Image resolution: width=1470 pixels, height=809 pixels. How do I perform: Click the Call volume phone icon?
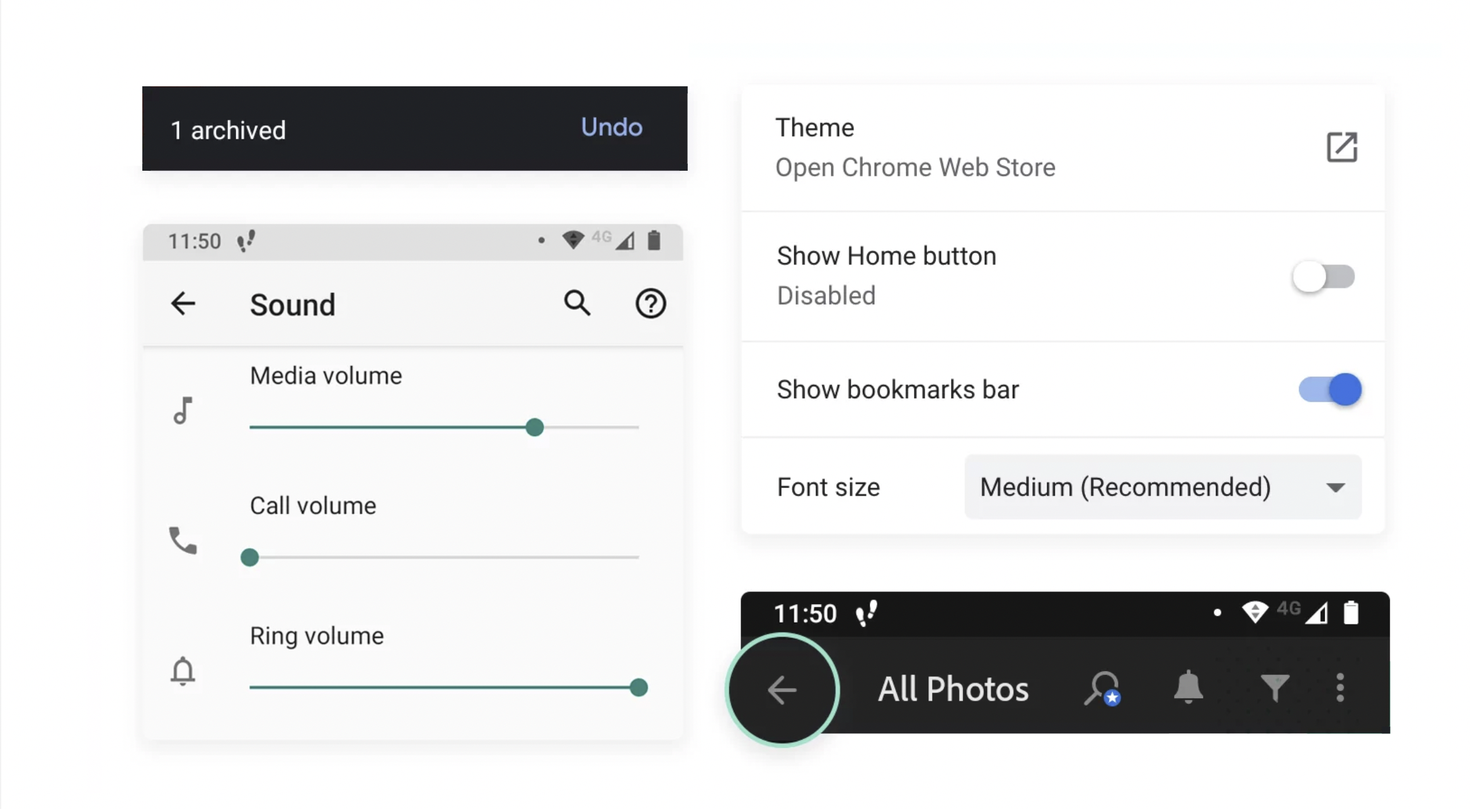183,541
